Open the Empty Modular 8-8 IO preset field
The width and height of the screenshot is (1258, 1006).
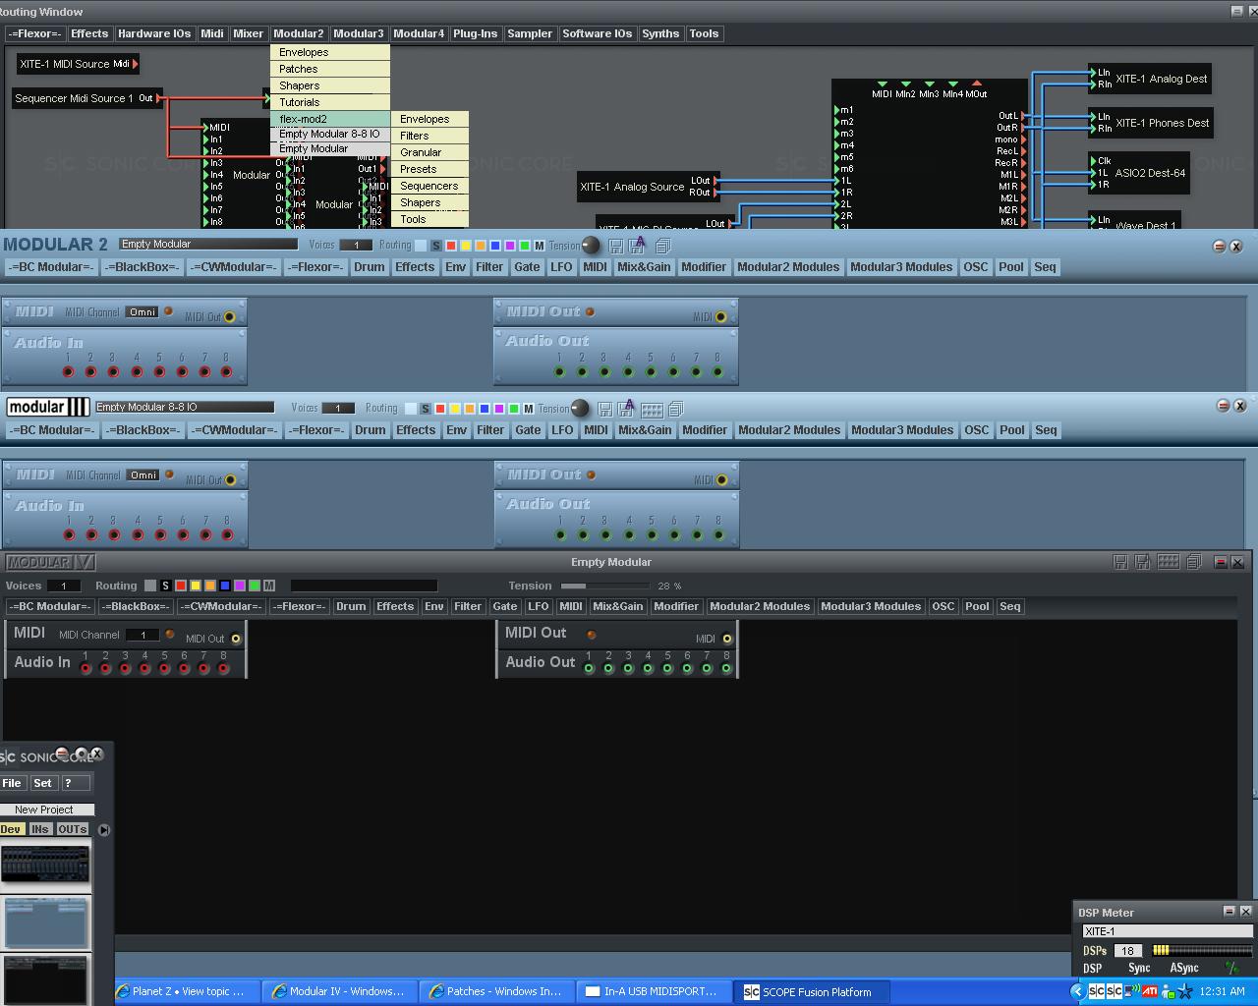(184, 407)
